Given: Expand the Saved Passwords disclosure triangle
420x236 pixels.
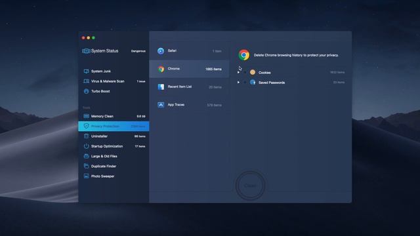Looking at the screenshot, I should pos(238,83).
